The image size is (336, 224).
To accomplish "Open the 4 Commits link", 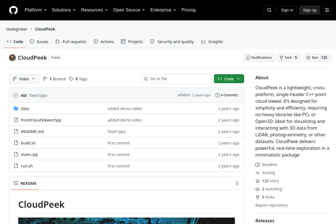I will (227, 95).
